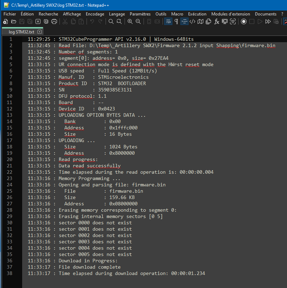Click the Define Language code brackets icon
This screenshot has height=288, width=287.
click(192, 21)
